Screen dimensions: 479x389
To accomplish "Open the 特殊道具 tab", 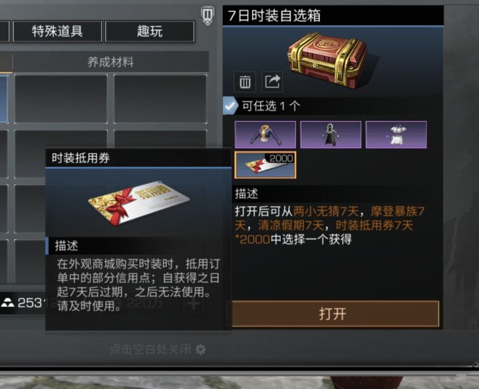I will tap(57, 31).
